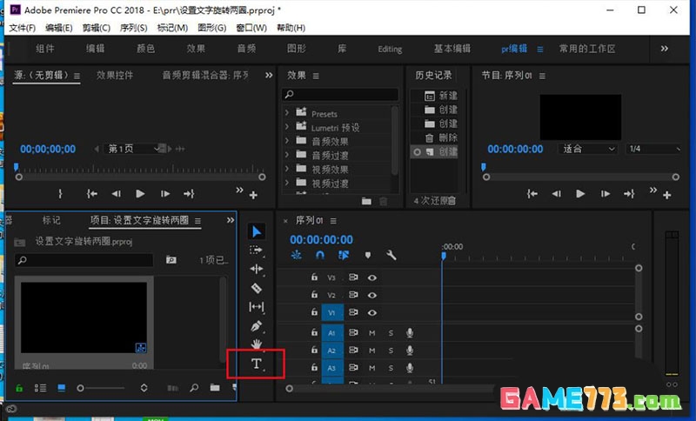Switch project panel to icon view
Screen dimensions: 696x421
pos(61,388)
